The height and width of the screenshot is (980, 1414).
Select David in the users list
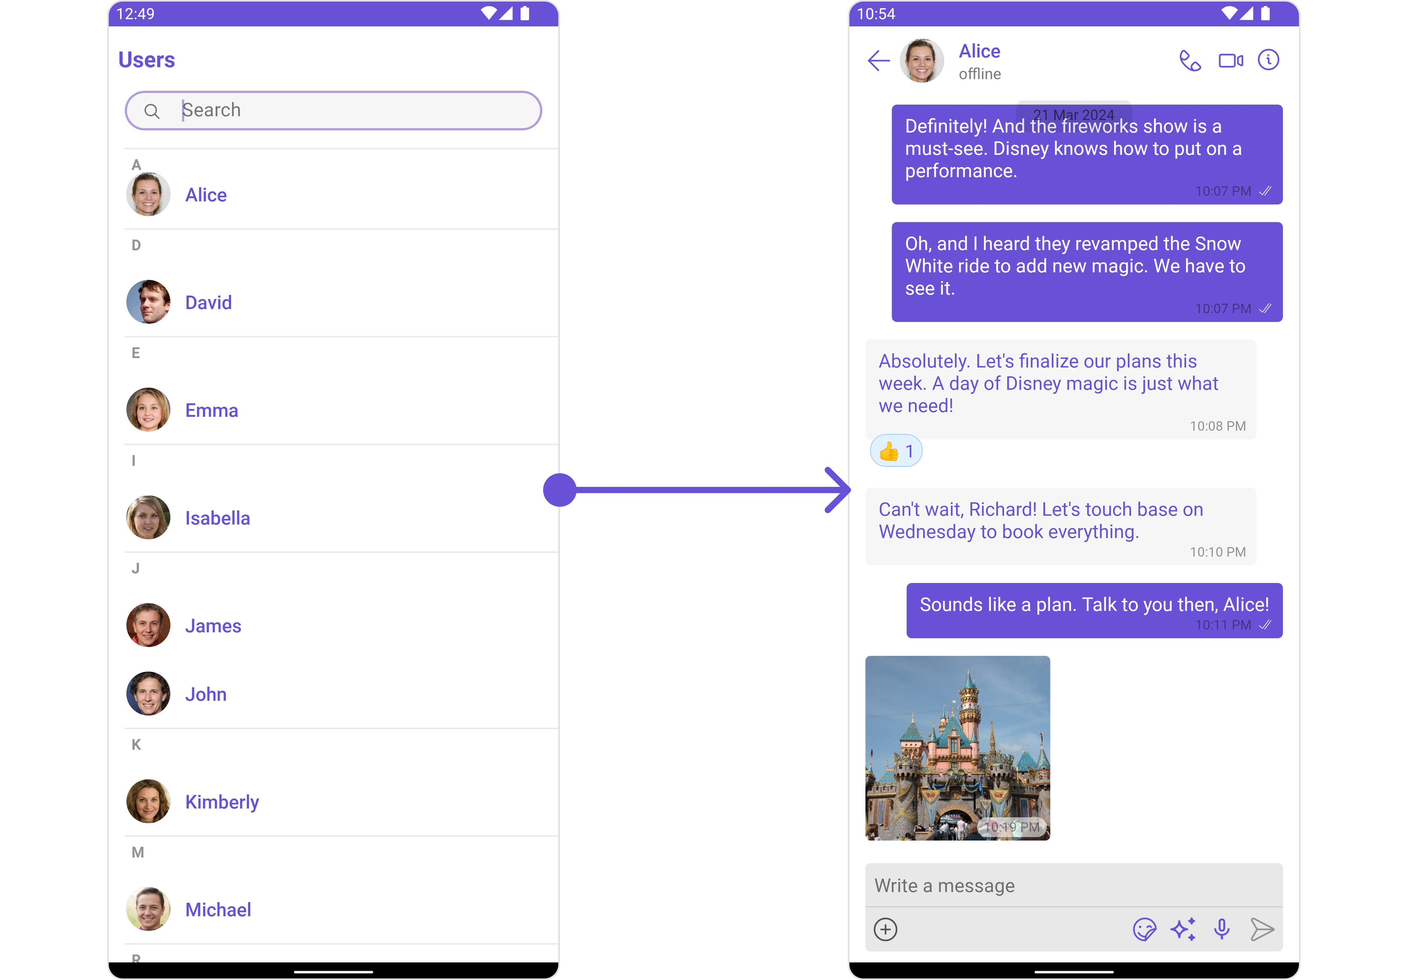(208, 302)
